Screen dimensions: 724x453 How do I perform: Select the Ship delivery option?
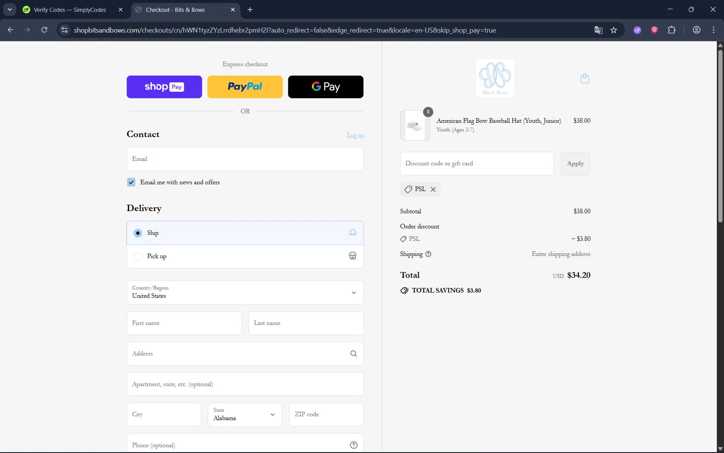pyautogui.click(x=245, y=233)
